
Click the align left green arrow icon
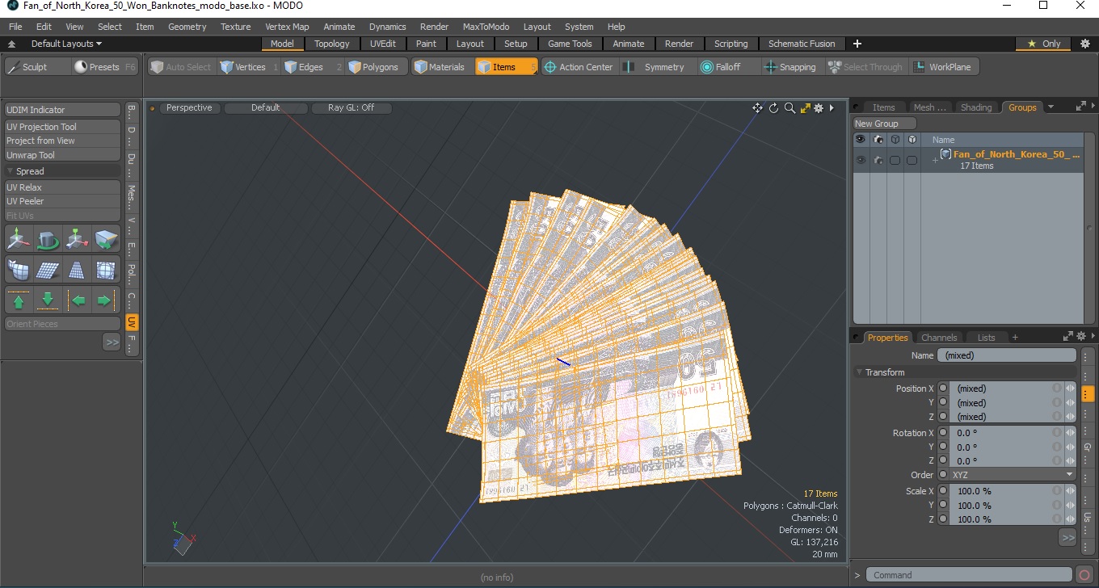point(77,300)
